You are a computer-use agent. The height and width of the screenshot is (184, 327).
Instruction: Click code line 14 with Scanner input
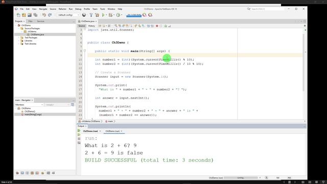(x=131, y=77)
